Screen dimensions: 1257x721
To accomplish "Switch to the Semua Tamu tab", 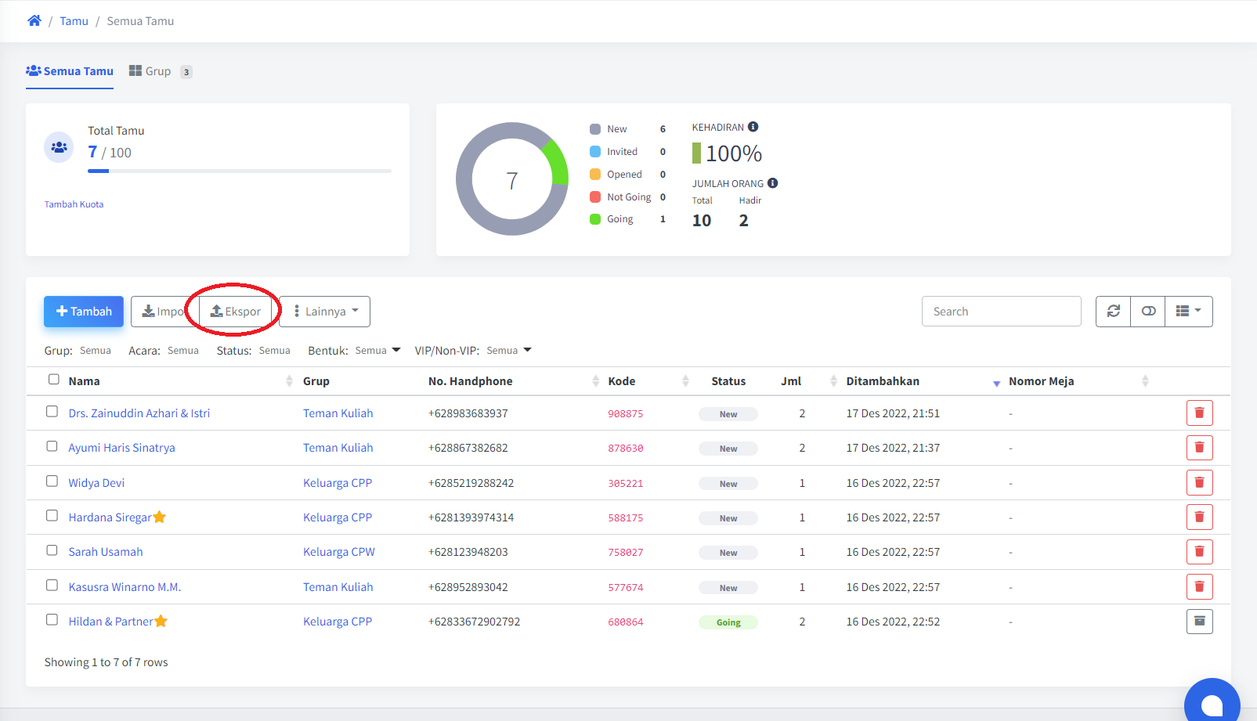I will [70, 71].
